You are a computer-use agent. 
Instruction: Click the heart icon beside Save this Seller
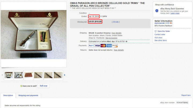coord(155,31)
